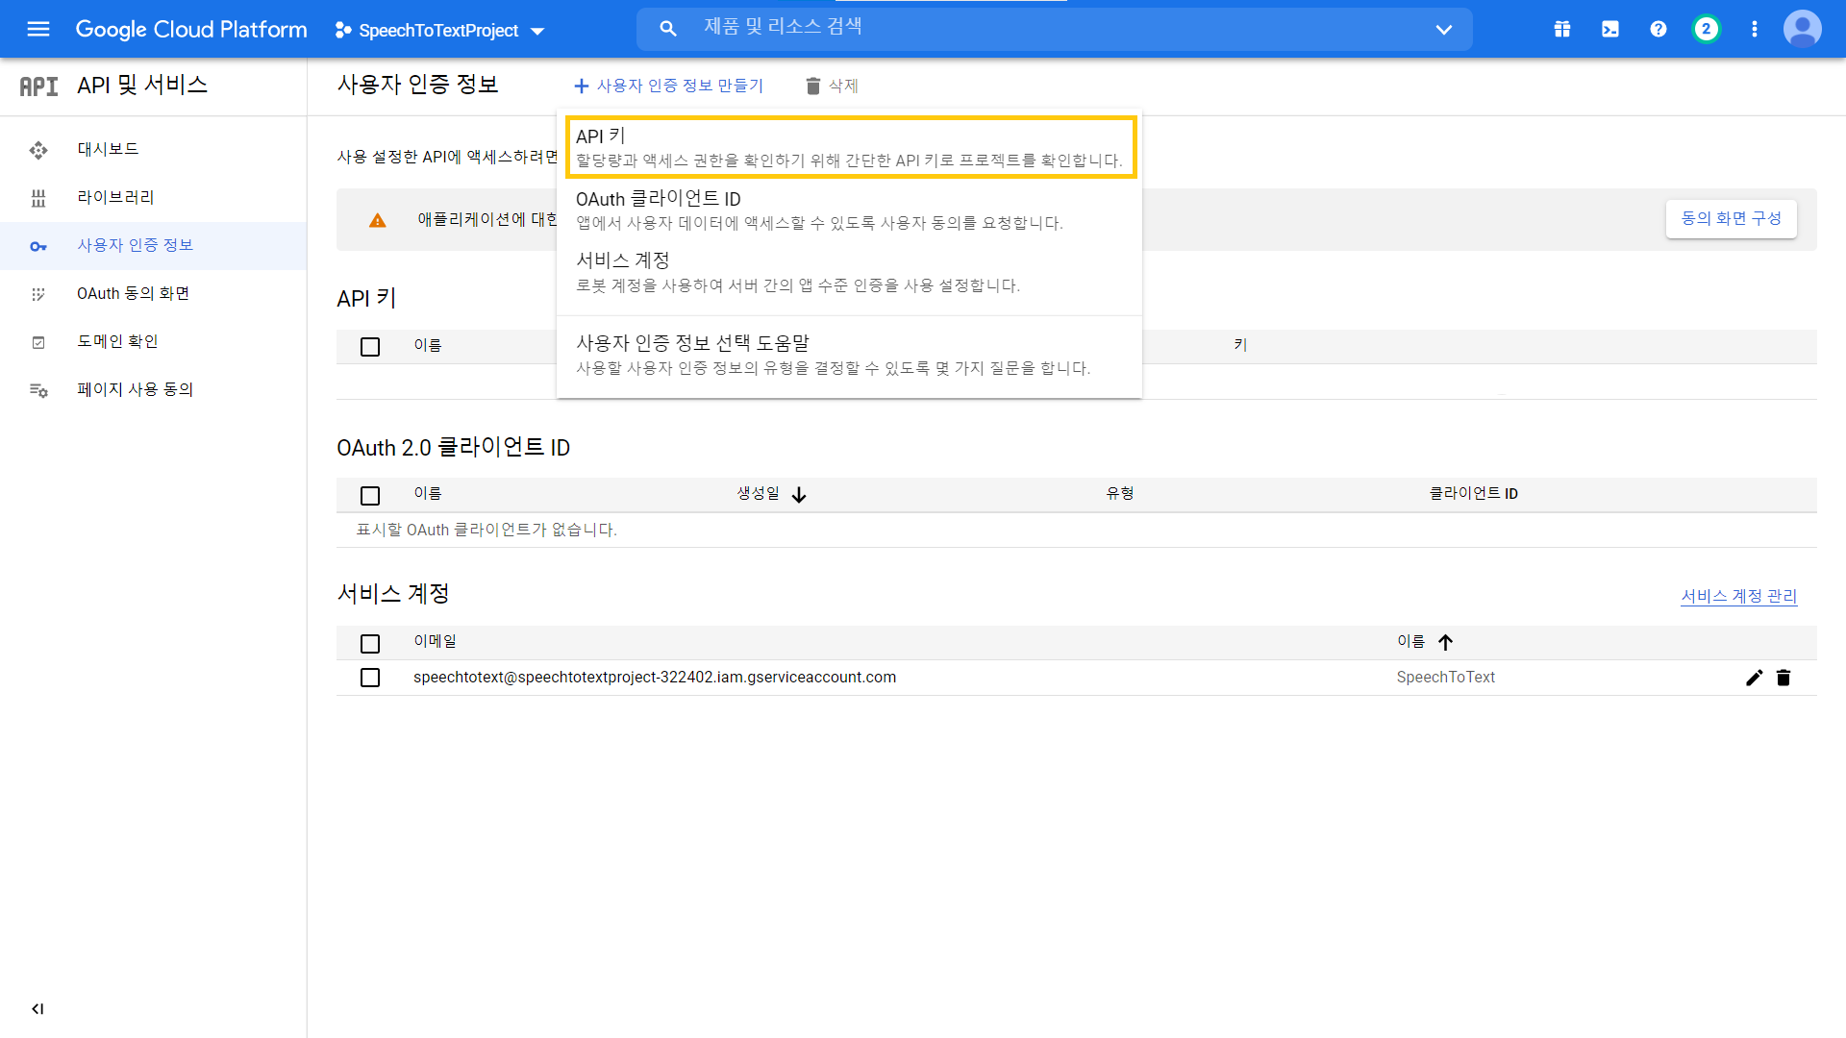Click the gift free trial icon
Image resolution: width=1846 pixels, height=1038 pixels.
pos(1562,29)
